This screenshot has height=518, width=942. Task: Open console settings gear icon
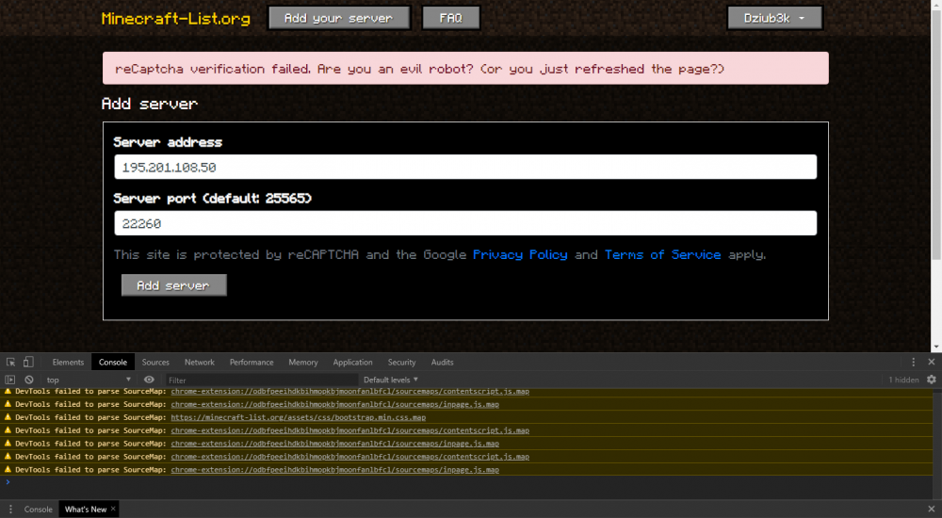[x=932, y=380]
